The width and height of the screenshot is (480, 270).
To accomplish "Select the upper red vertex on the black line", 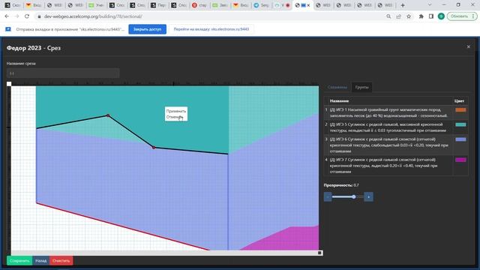I will (108, 115).
